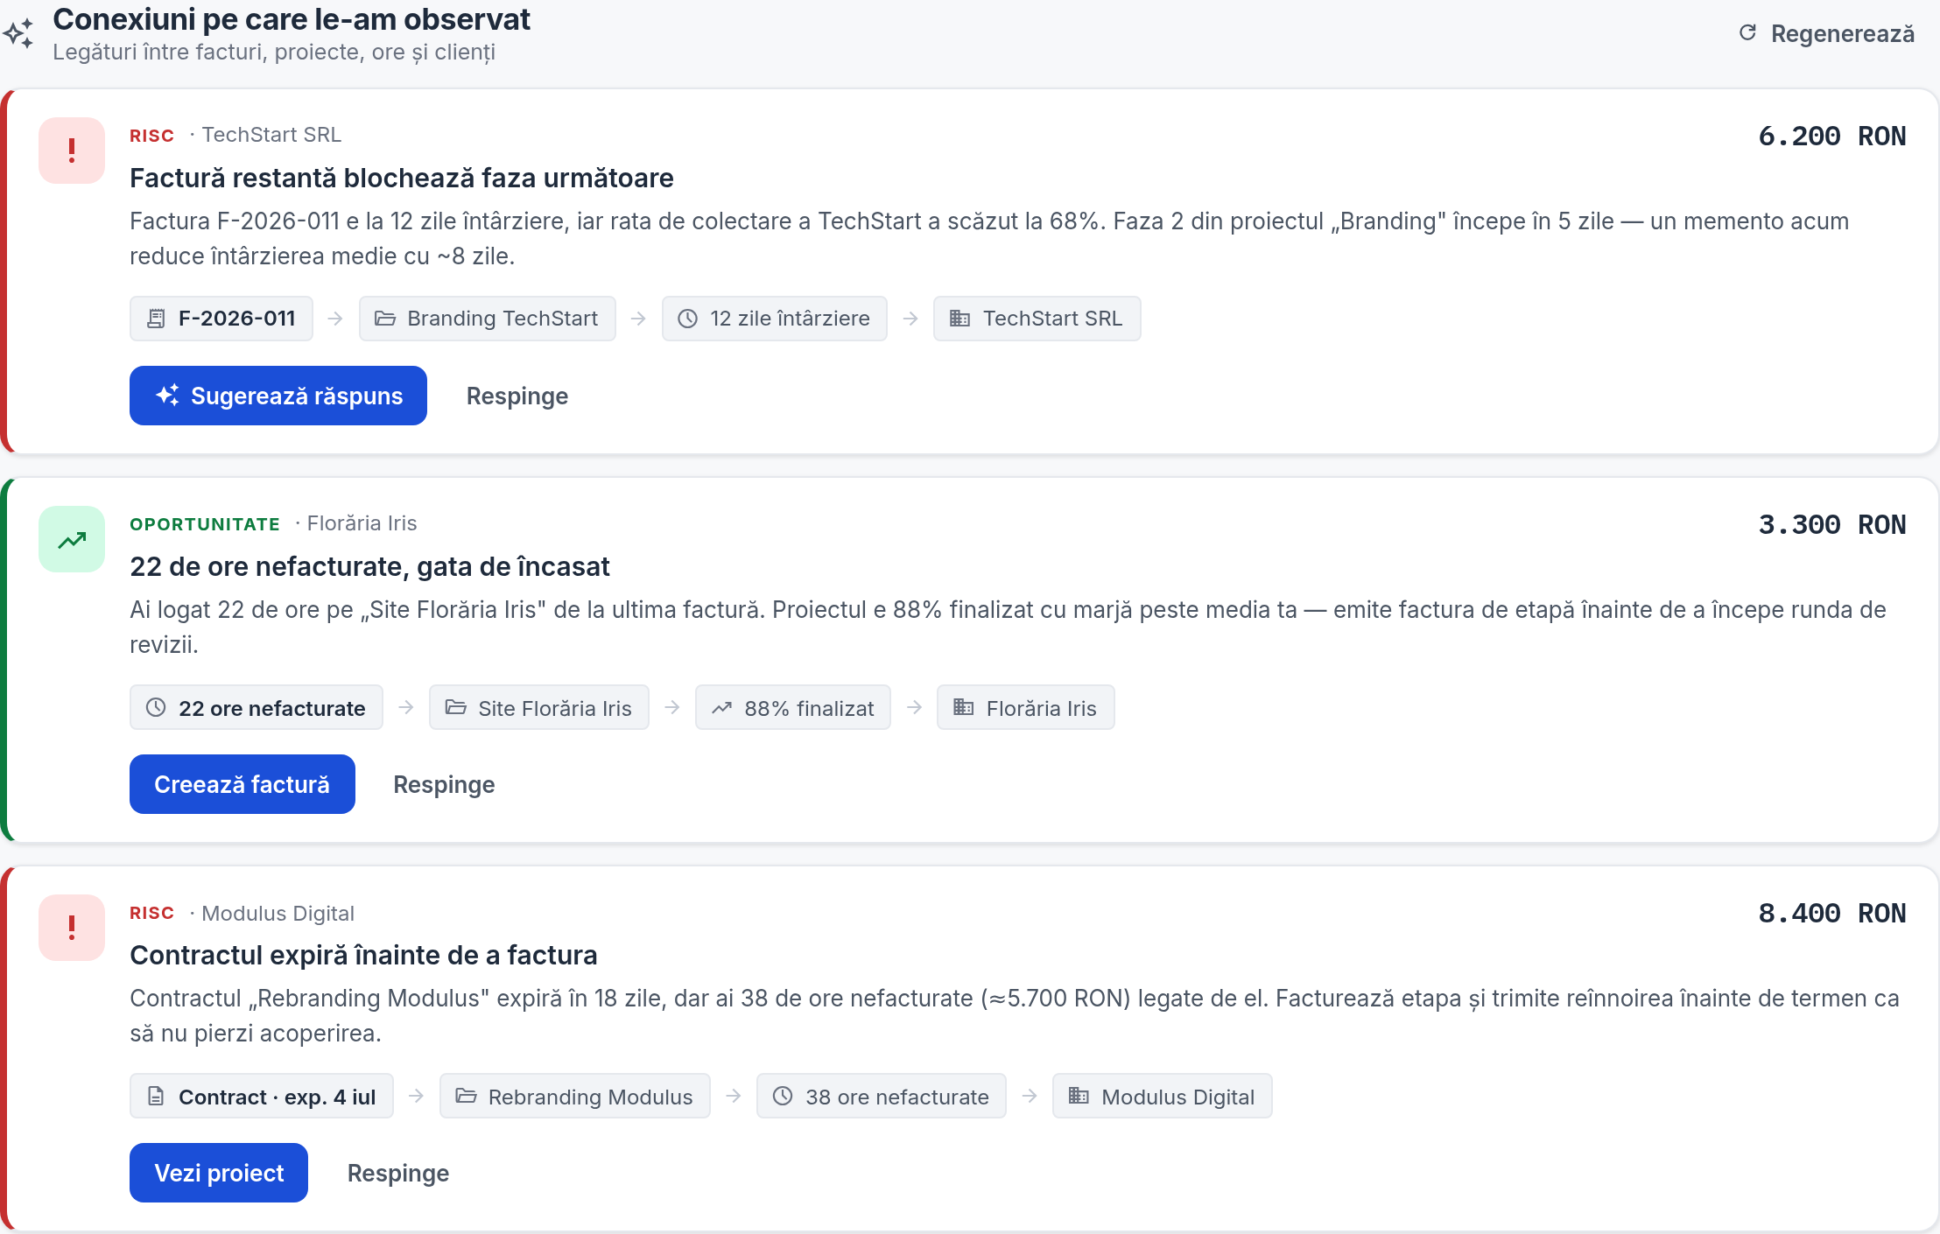
Task: Click the Contract · exp. 4 iul chip
Action: tap(262, 1096)
